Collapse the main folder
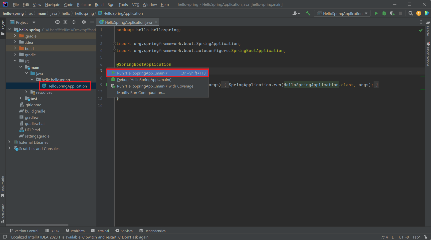The height and width of the screenshot is (240, 431). click(21, 67)
